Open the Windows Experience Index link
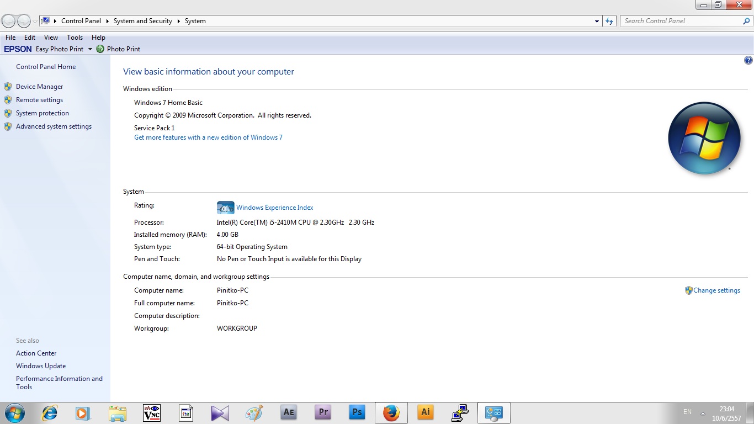754x424 pixels. 274,208
